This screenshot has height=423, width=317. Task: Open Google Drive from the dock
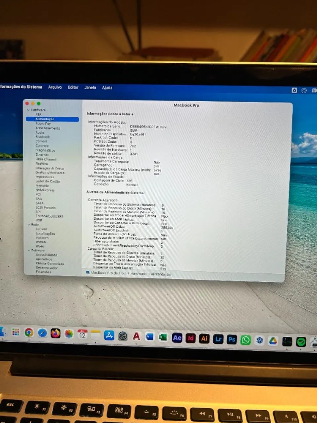coord(273,341)
